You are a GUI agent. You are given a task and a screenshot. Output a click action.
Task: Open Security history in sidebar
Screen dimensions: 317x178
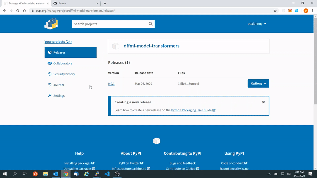point(64,74)
